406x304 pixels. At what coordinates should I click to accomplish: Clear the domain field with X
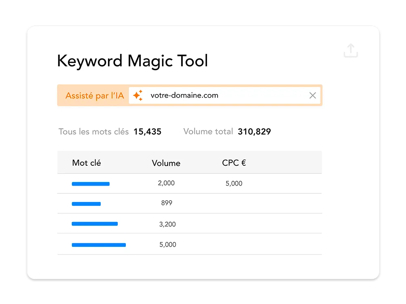pyautogui.click(x=313, y=95)
